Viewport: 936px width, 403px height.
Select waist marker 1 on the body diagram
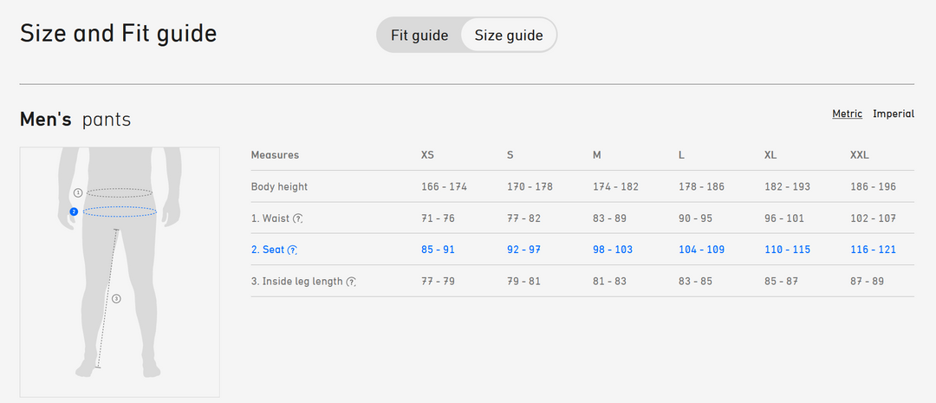point(78,192)
